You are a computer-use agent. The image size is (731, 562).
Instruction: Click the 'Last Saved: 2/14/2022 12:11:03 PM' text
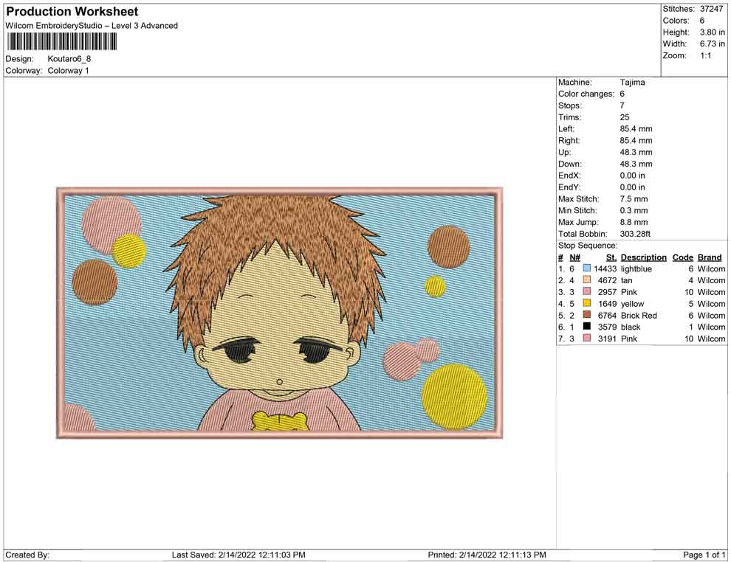tap(238, 555)
